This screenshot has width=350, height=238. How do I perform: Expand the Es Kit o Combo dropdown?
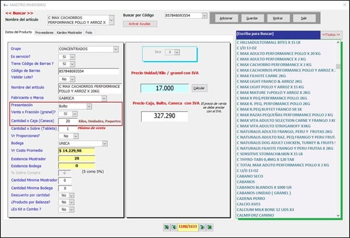[x=71, y=209]
